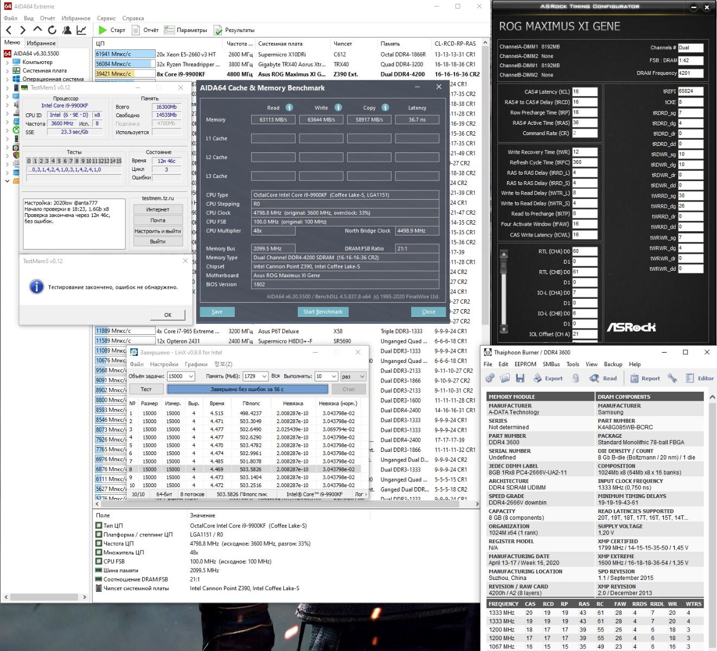Click the Start Benchmark button
The image size is (717, 651).
[323, 312]
